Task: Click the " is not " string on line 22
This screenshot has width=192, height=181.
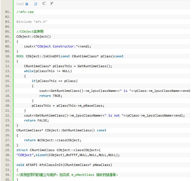Action: [x=114, y=115]
